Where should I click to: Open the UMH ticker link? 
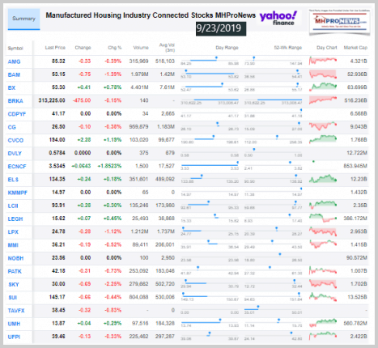point(14,324)
